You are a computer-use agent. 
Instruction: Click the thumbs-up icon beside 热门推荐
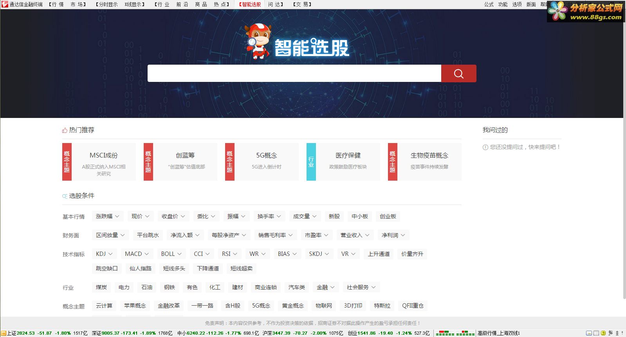65,130
